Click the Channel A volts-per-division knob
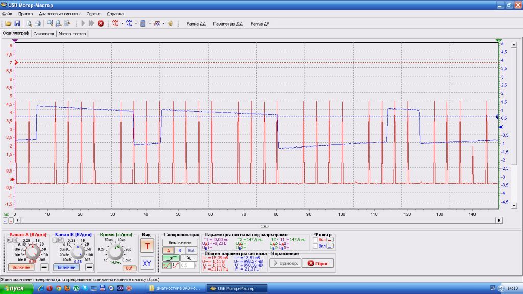This screenshot has height=294, width=523. [33, 252]
